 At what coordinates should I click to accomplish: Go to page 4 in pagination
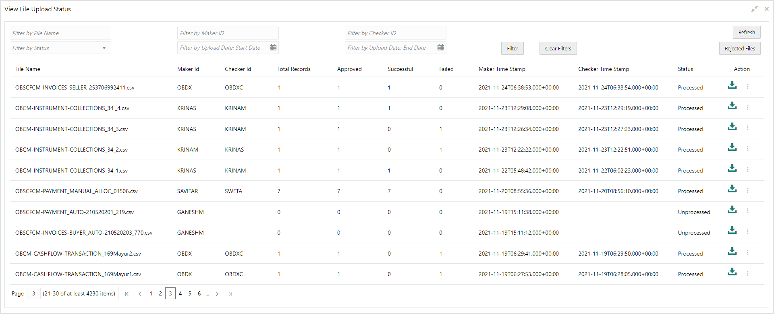(x=180, y=293)
